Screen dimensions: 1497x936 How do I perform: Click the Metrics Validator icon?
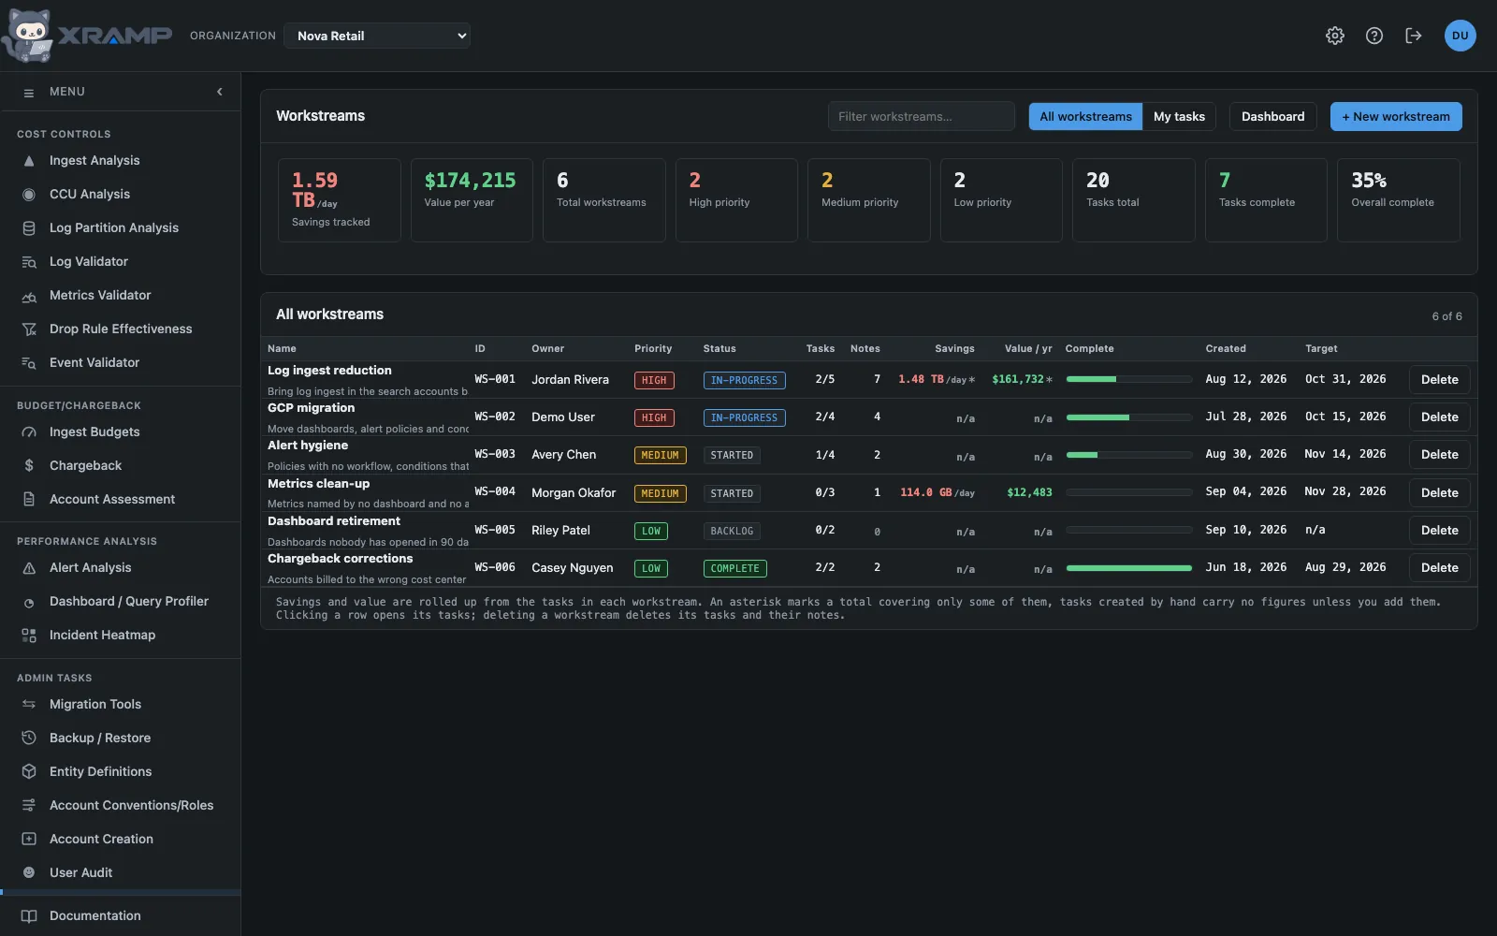[29, 296]
